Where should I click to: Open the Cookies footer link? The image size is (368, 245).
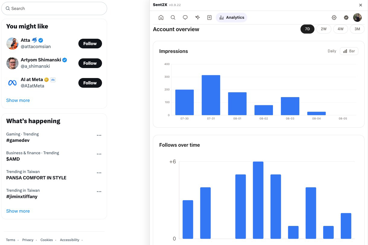point(47,240)
